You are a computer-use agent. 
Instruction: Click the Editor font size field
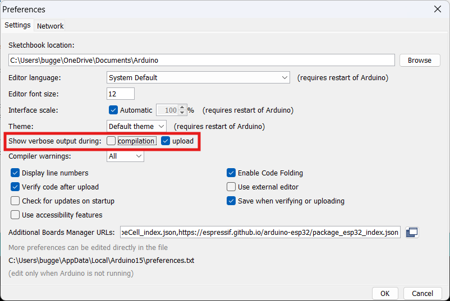point(120,94)
